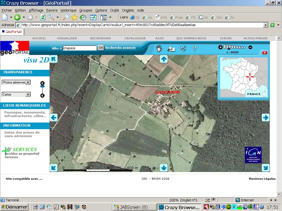282x211 pixels.
Task: Open the Windows Démarrer start button
Action: point(14,207)
